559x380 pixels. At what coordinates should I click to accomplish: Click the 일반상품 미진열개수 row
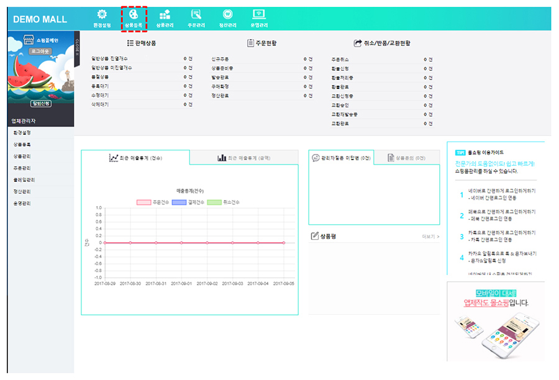(142, 68)
